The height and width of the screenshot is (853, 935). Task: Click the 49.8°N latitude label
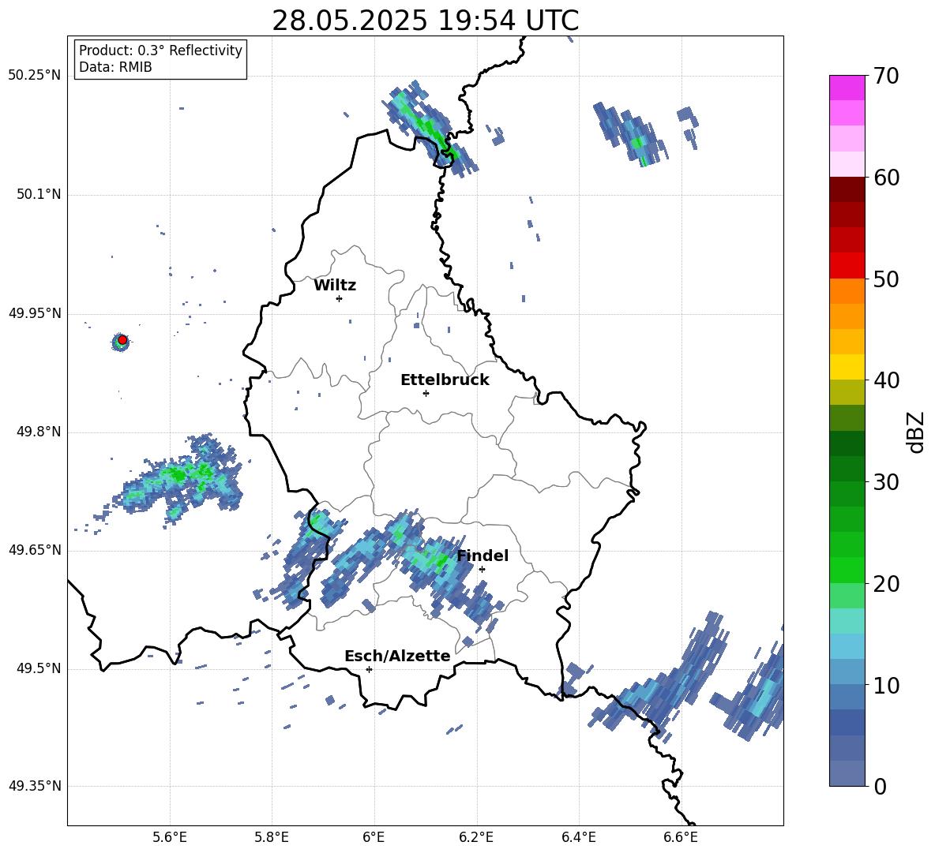pyautogui.click(x=39, y=432)
